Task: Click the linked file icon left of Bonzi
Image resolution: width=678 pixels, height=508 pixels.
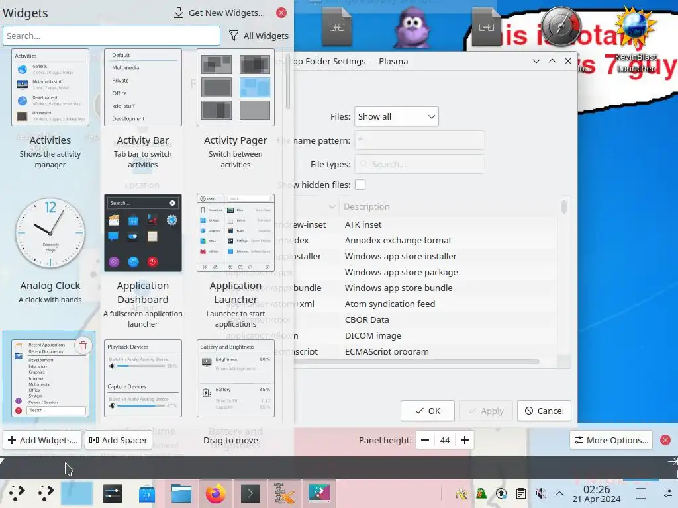Action: tap(337, 28)
